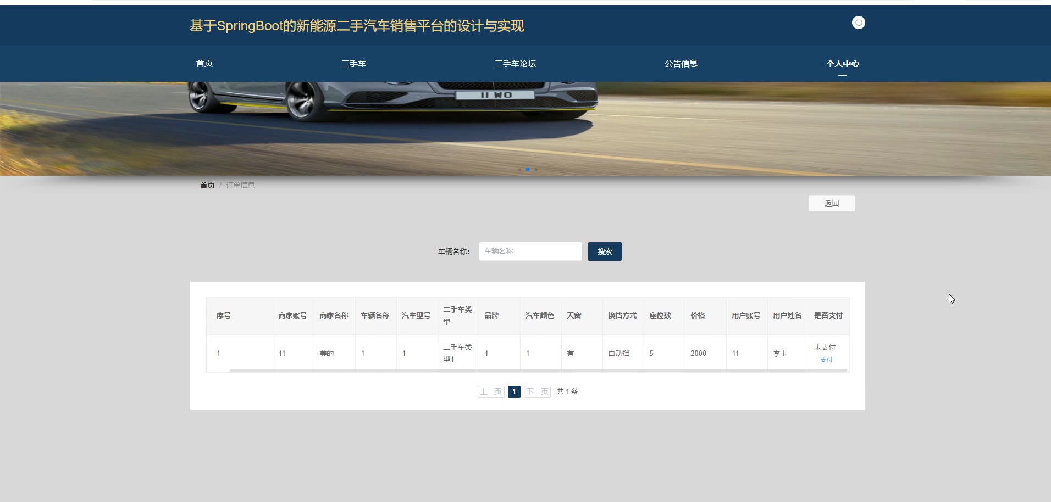Select the third carousel indicator dot
The image size is (1051, 502).
tap(536, 170)
